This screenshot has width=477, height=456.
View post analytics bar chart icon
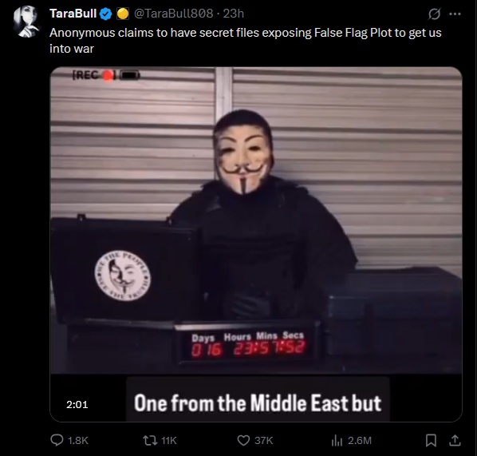pyautogui.click(x=337, y=440)
